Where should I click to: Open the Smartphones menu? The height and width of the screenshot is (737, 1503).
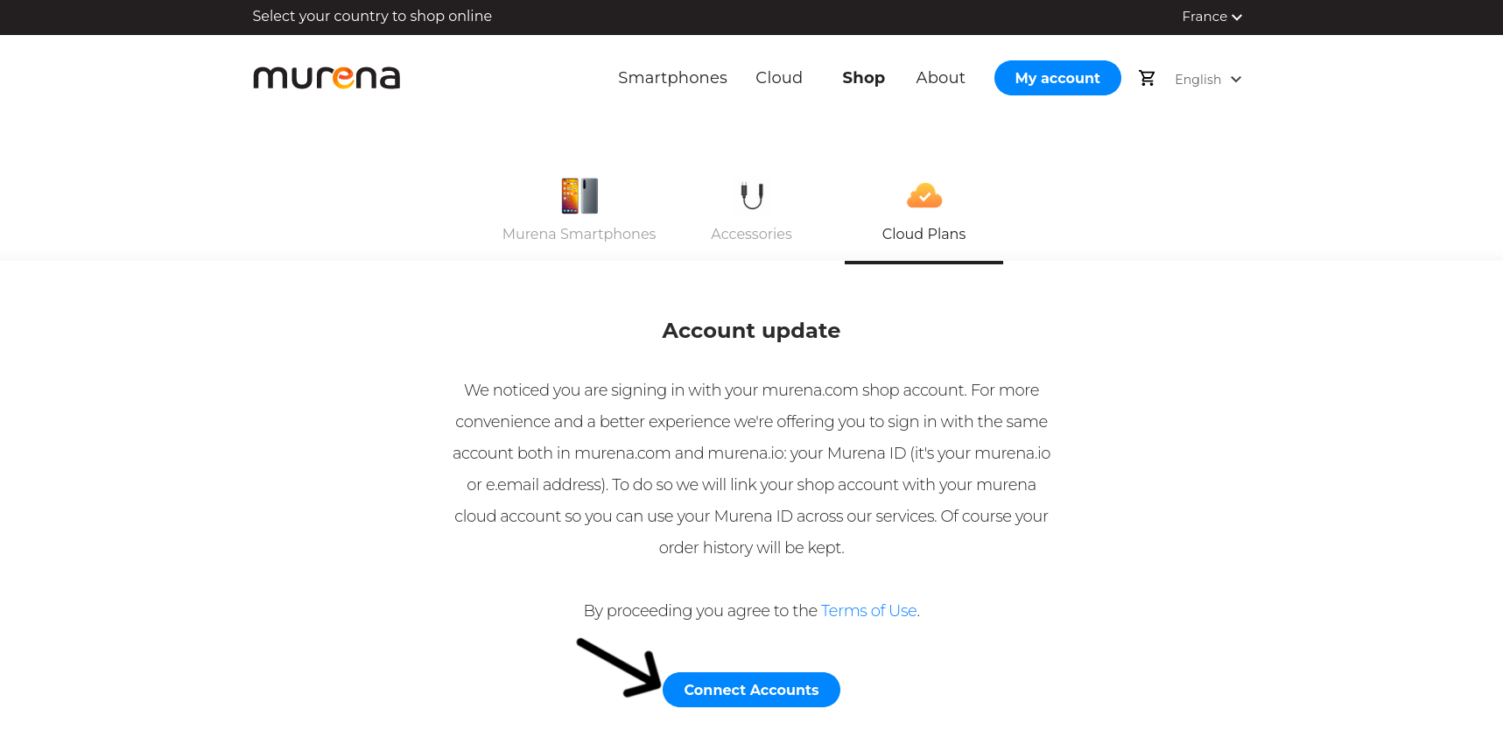tap(672, 78)
